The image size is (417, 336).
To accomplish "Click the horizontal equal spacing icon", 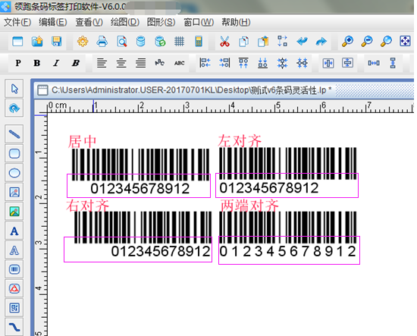I will tap(374, 63).
